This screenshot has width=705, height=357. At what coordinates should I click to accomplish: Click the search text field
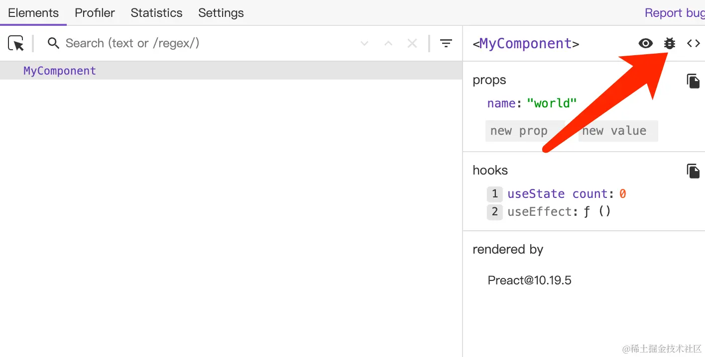click(x=199, y=44)
